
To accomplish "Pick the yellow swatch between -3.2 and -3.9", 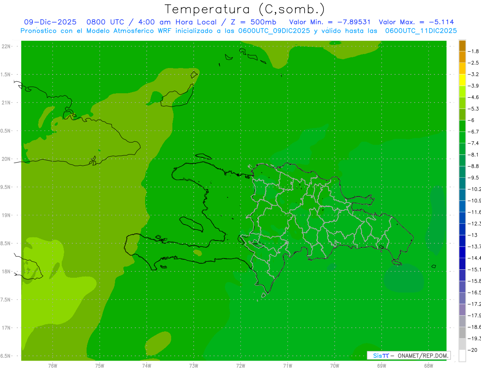I will click(x=462, y=80).
